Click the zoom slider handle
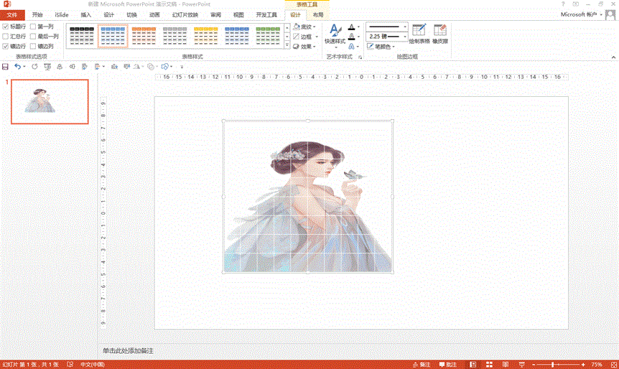The width and height of the screenshot is (619, 369). click(553, 364)
